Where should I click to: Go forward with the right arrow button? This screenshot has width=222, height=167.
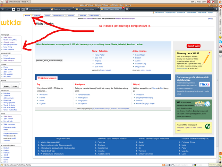pyautogui.click(x=18, y=9)
